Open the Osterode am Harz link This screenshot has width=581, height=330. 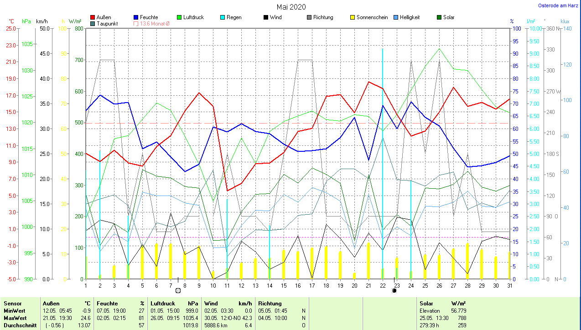click(558, 5)
